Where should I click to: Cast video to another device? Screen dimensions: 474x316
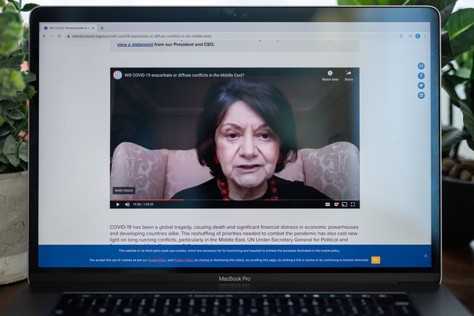tap(344, 205)
